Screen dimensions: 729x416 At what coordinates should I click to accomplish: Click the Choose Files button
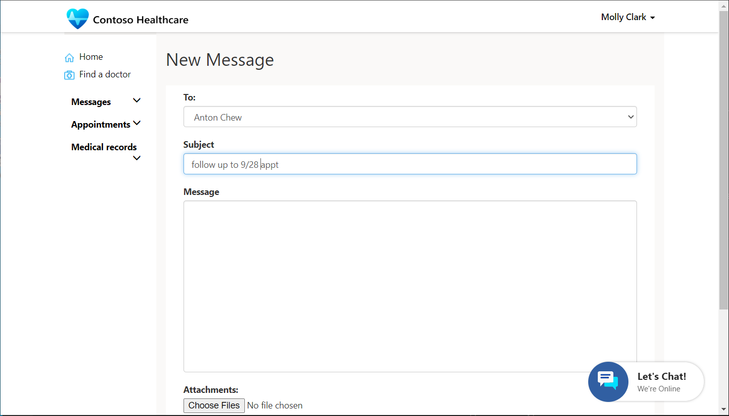click(x=214, y=405)
